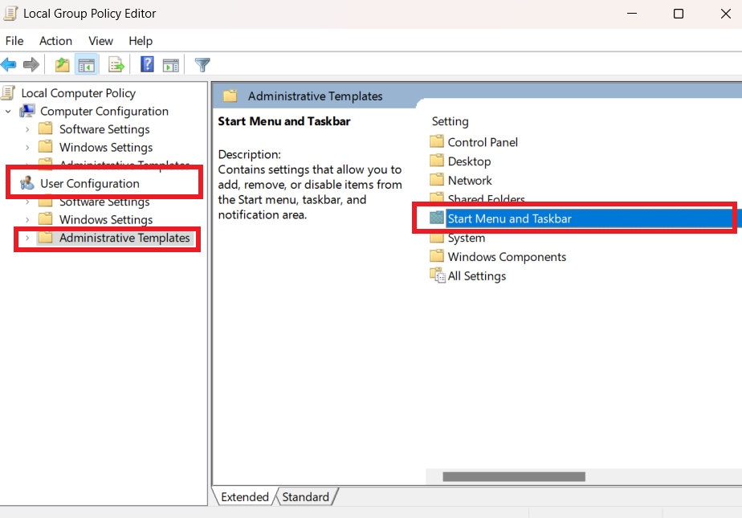Click the Up one level folder icon
This screenshot has height=518, width=742.
point(62,64)
